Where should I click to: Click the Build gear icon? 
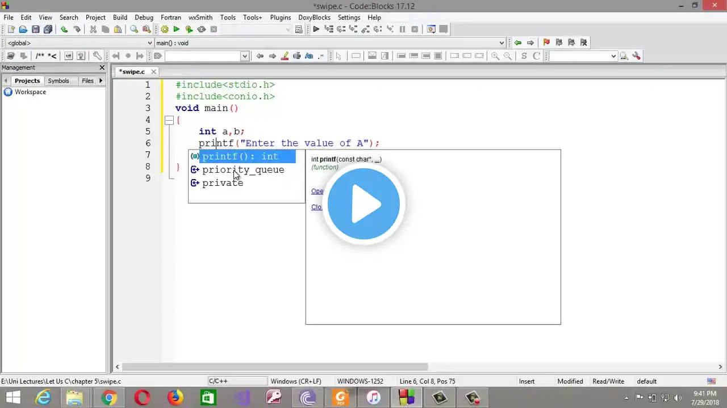[164, 29]
